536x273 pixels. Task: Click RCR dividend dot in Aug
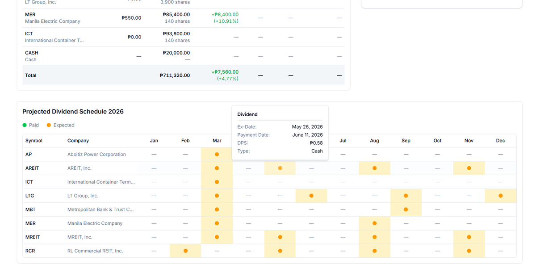374,251
